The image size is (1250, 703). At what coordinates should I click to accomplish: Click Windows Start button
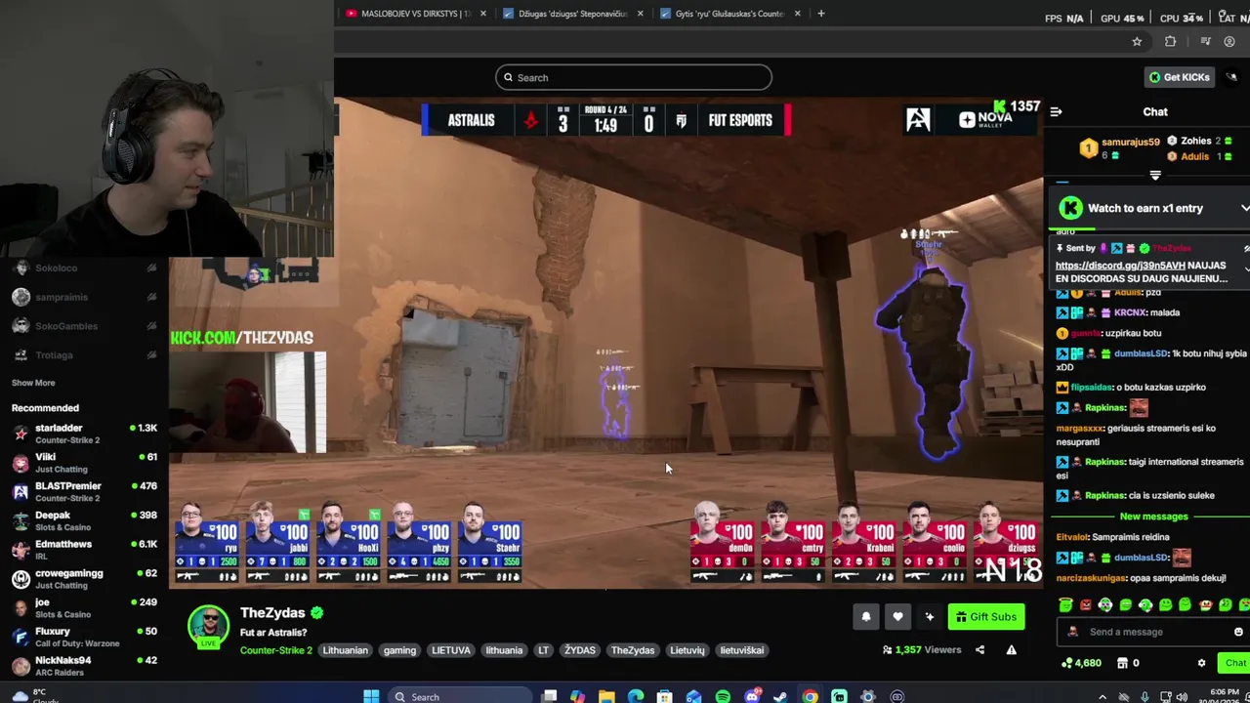coord(371,696)
